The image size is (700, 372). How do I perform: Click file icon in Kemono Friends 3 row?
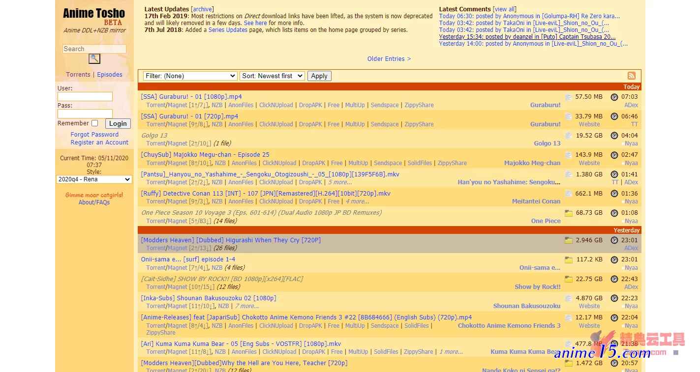pos(569,318)
